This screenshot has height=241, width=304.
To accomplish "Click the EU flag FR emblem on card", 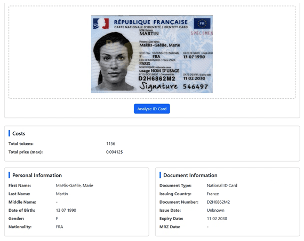I will click(x=202, y=23).
